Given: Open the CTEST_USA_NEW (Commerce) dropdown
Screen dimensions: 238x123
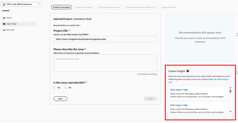Looking at the screenshot, I should click(x=21, y=4).
